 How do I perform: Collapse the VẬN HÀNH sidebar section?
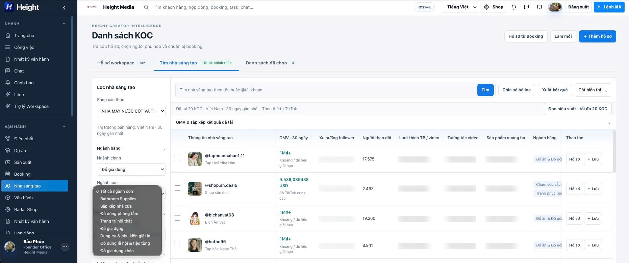point(64,127)
